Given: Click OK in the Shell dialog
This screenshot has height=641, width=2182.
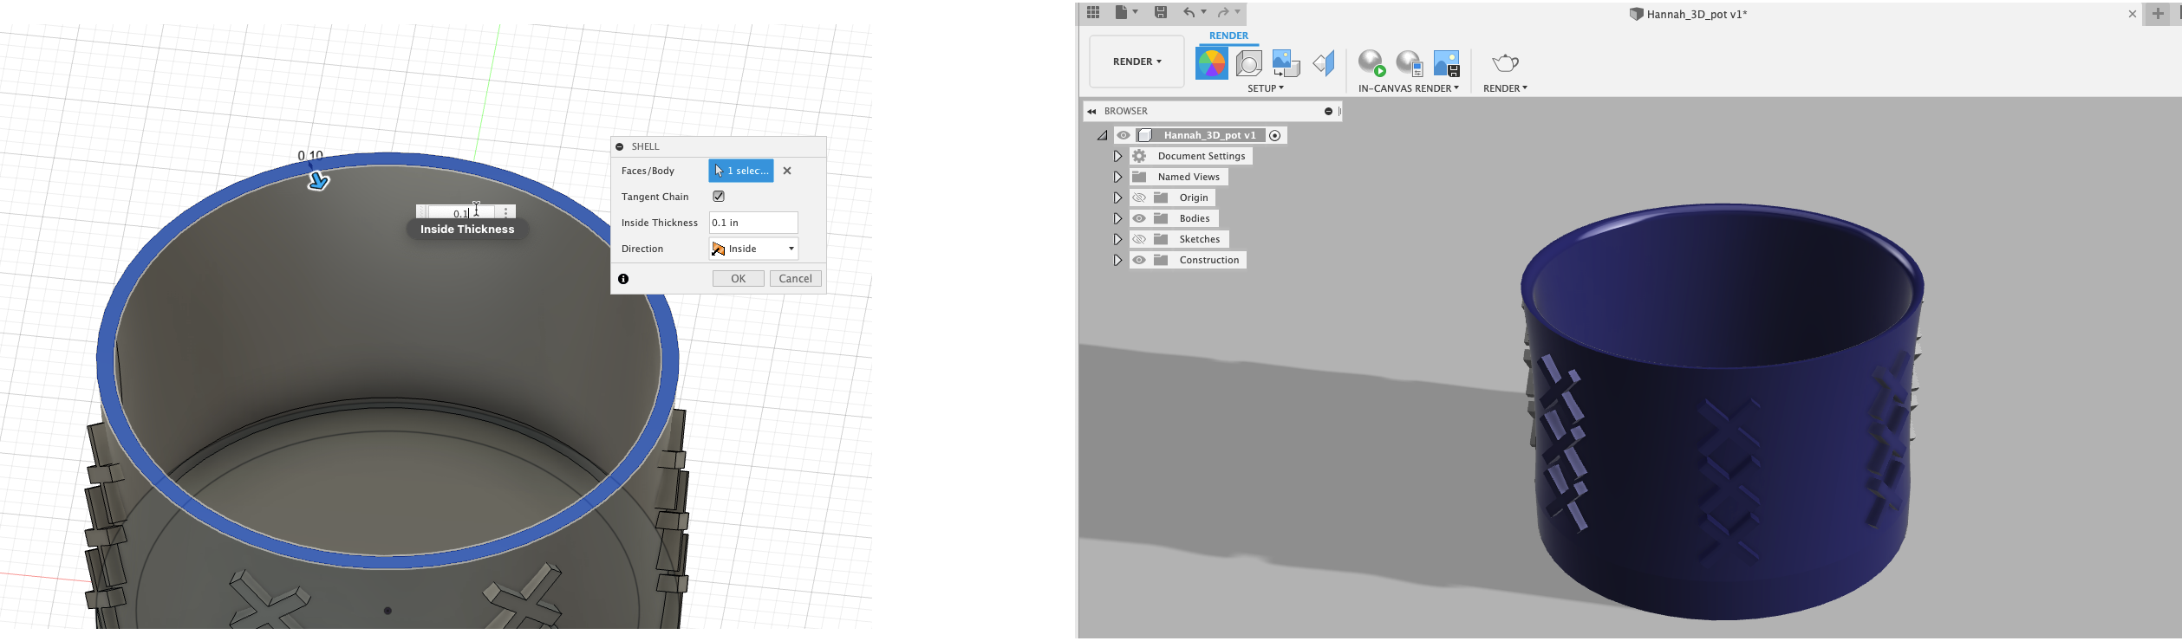Looking at the screenshot, I should coord(738,278).
